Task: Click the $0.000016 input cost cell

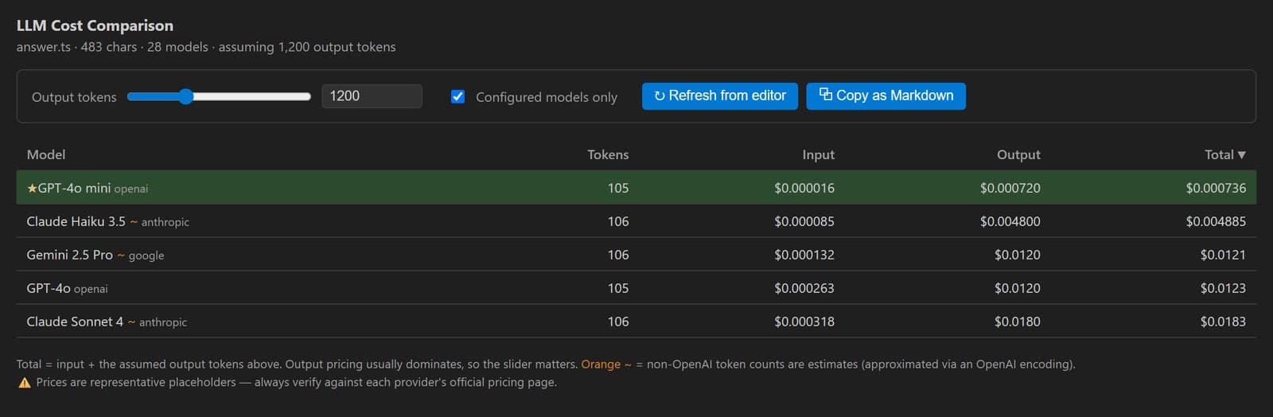Action: tap(804, 188)
